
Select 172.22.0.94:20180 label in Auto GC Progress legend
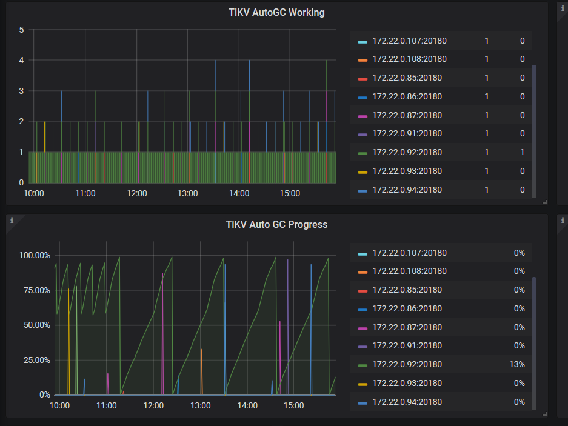click(x=407, y=402)
